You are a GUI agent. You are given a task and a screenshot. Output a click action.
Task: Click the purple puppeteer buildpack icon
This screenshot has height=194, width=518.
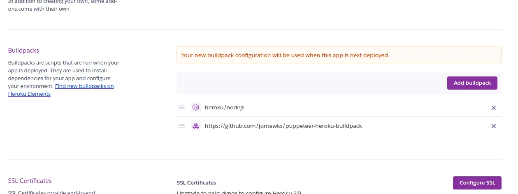[x=196, y=126]
